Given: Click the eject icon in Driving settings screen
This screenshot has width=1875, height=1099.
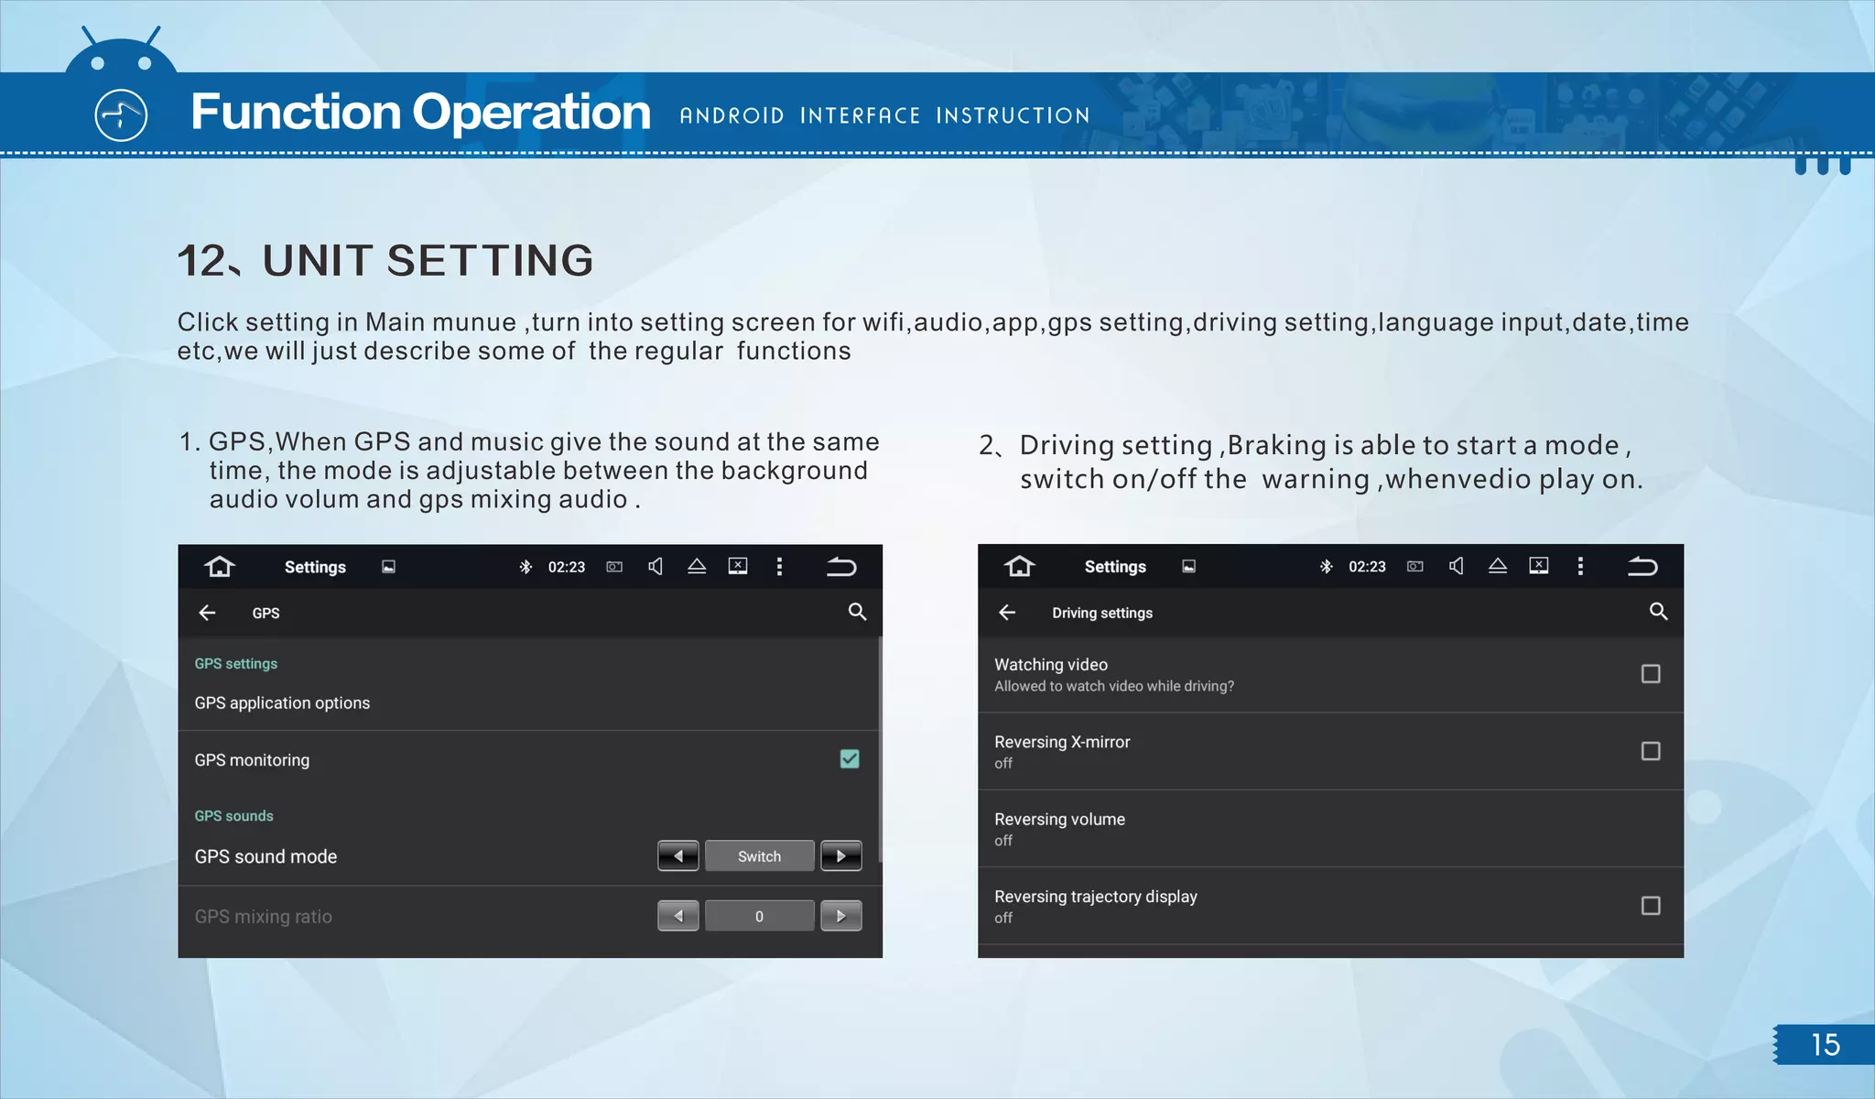Looking at the screenshot, I should click(1497, 566).
